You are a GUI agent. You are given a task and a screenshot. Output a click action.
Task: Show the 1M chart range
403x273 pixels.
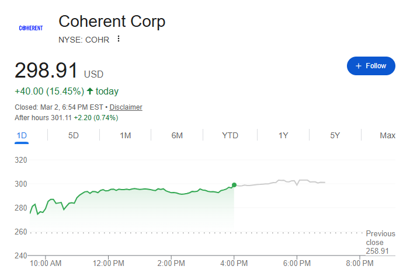pos(125,135)
